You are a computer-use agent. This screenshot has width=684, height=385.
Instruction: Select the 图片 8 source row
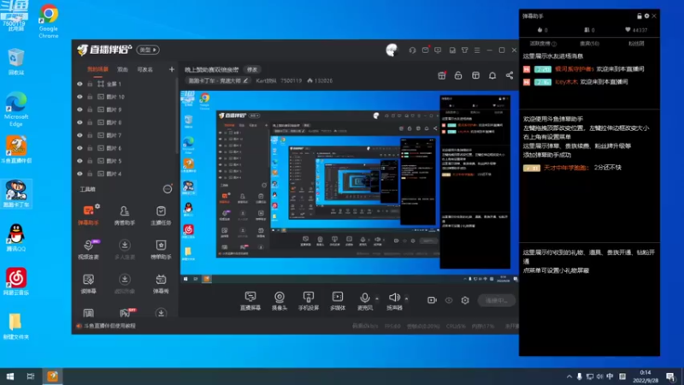(125, 122)
